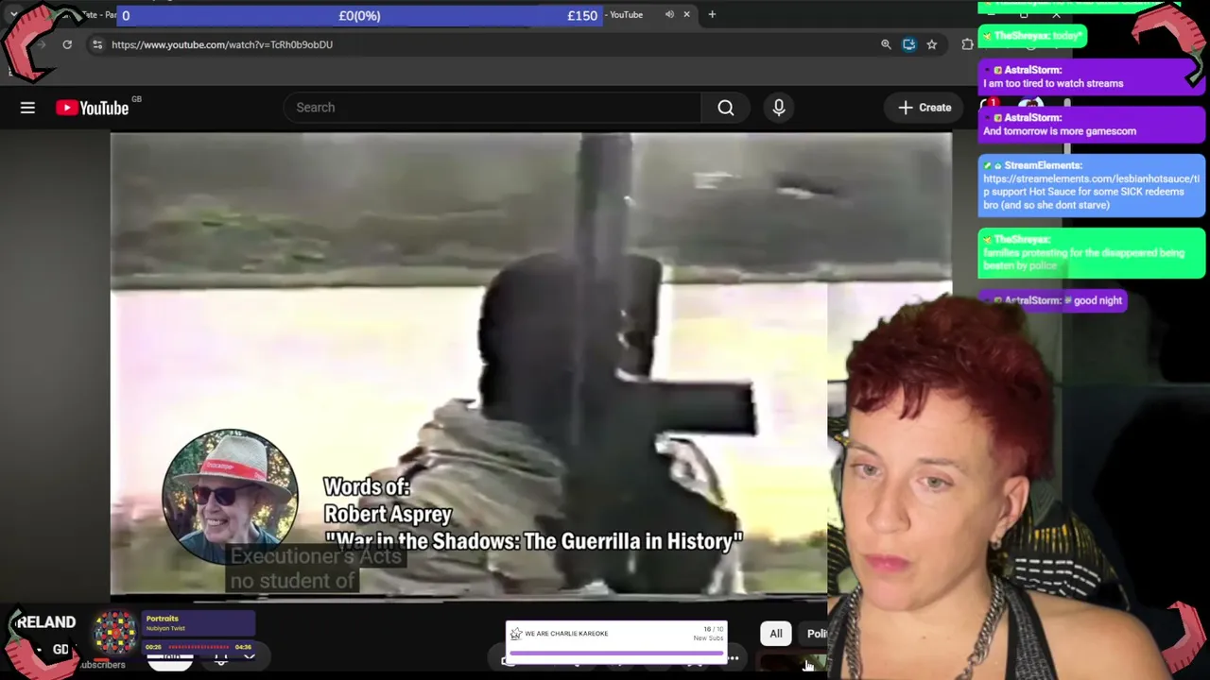Mute the YouTube tab via speaker icon
This screenshot has width=1210, height=680.
click(669, 14)
